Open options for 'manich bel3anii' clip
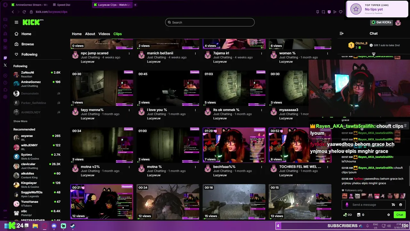The image size is (410, 231). point(195,53)
